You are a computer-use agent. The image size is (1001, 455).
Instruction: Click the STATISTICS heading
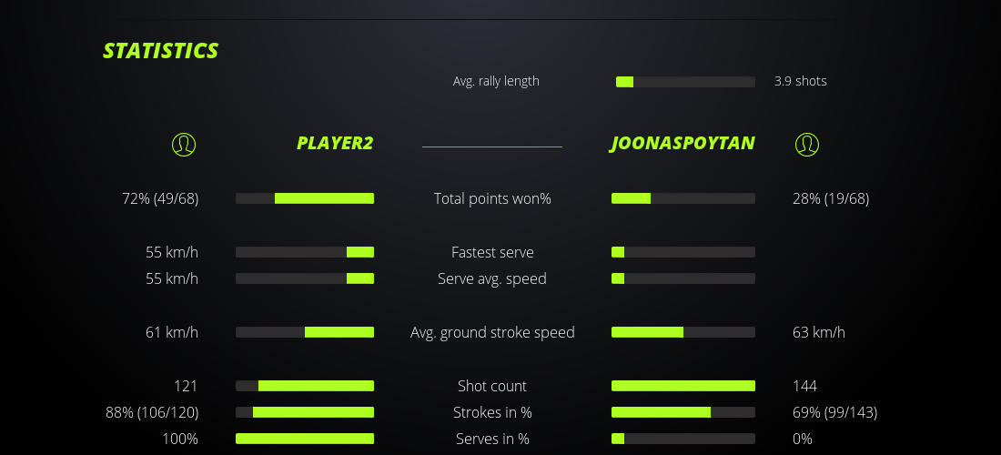(161, 51)
